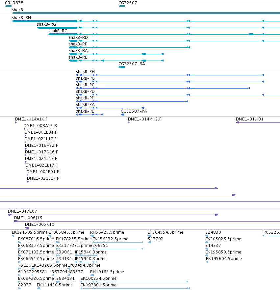Click the EK121509.5prime EST label

30,232
